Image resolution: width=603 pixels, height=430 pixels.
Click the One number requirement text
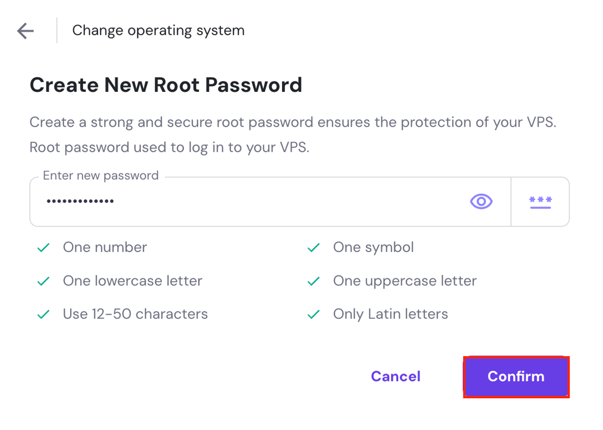click(105, 247)
